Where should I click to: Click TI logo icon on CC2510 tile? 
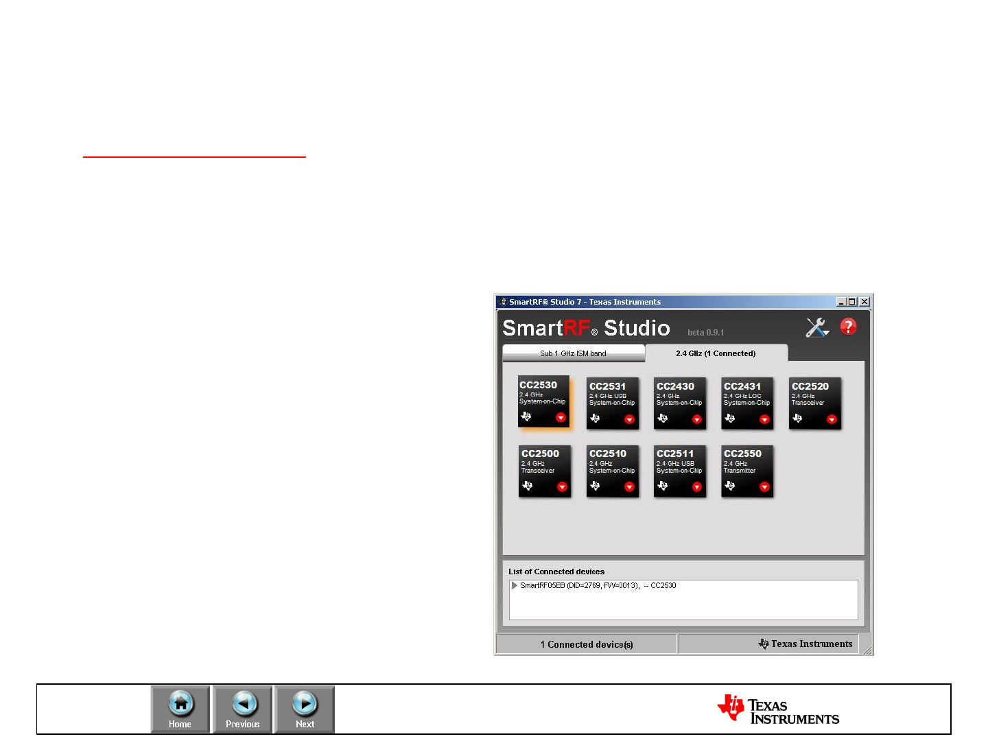tap(595, 486)
